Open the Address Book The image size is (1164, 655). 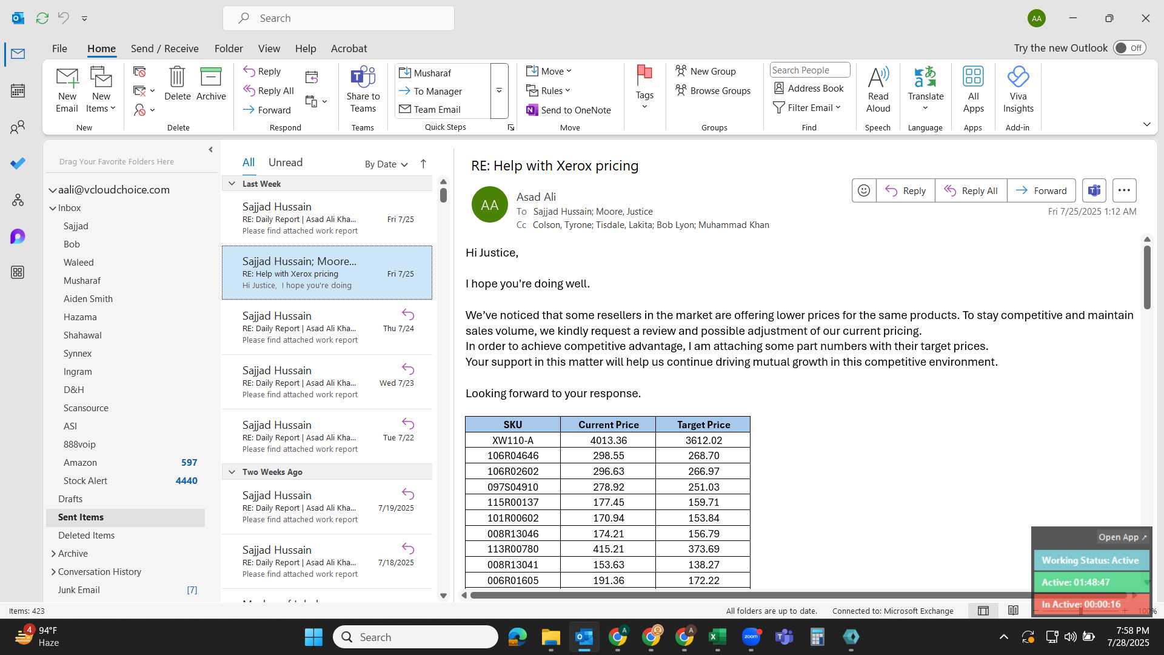(809, 88)
